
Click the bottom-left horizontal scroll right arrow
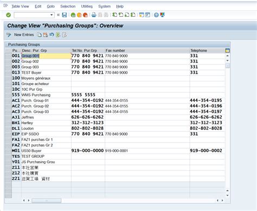(29, 201)
